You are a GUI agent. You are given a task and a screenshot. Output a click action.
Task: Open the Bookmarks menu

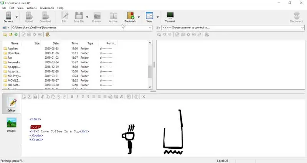point(47,8)
